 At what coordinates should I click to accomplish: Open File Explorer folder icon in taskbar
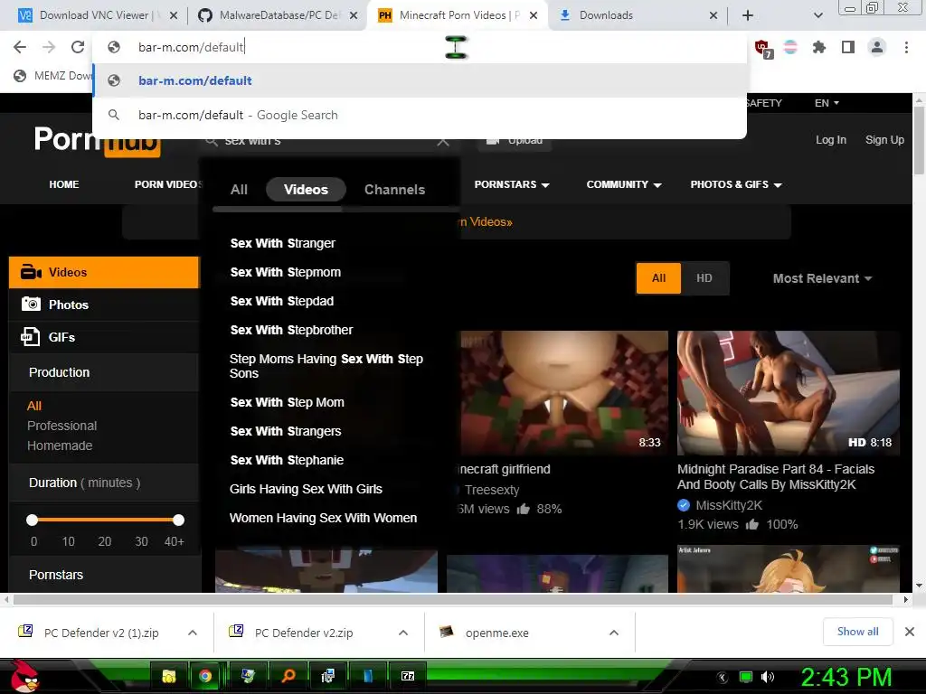click(x=169, y=676)
